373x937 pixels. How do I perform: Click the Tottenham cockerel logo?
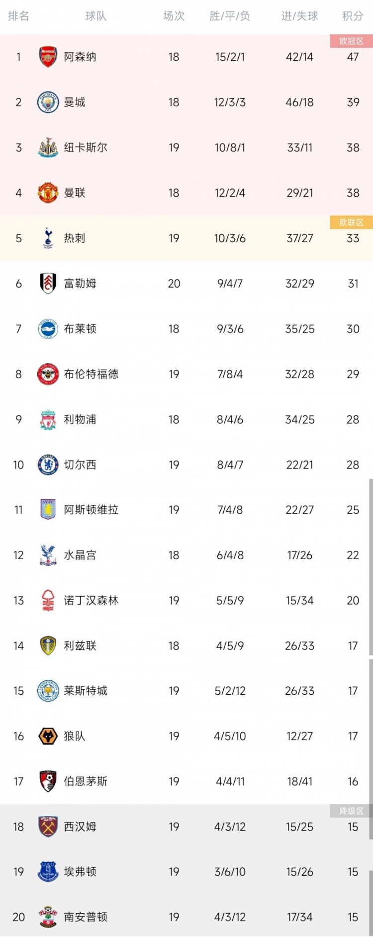pyautogui.click(x=48, y=238)
